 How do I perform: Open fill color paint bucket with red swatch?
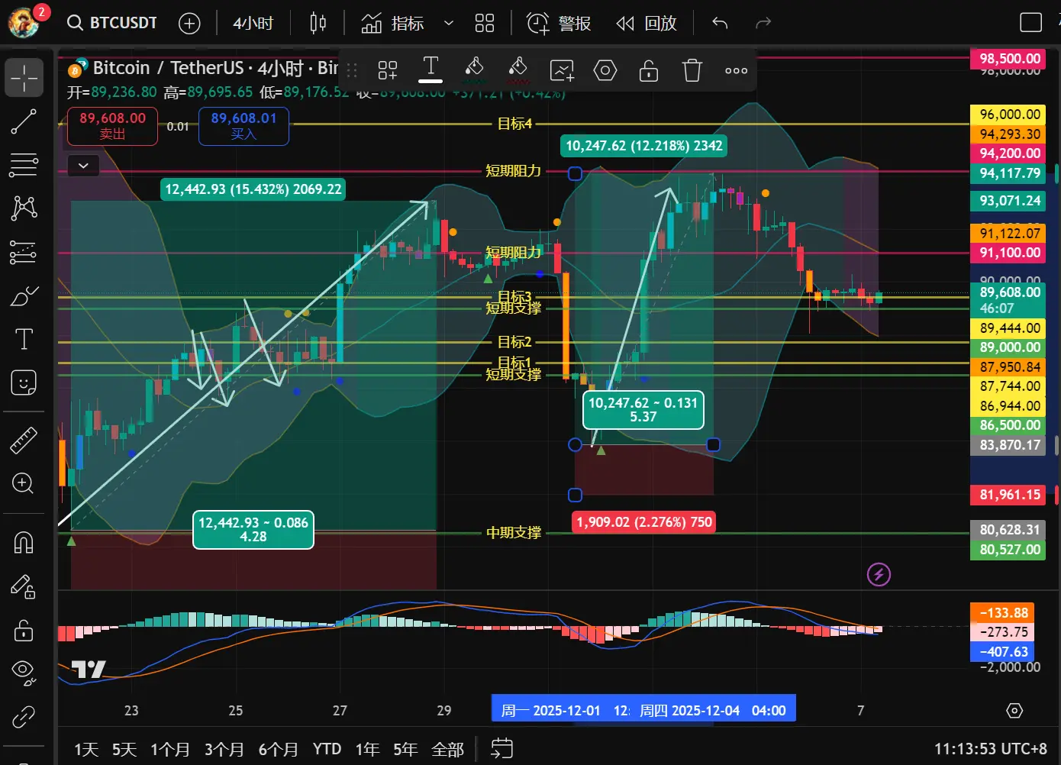518,70
